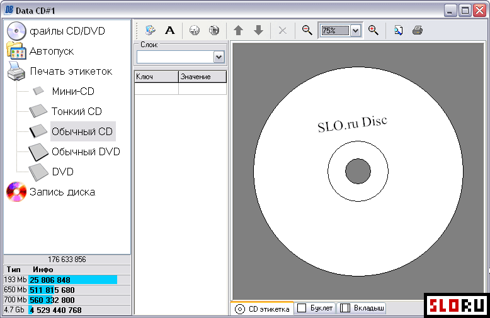Click the Тип column header
The image size is (490, 318).
(x=13, y=270)
